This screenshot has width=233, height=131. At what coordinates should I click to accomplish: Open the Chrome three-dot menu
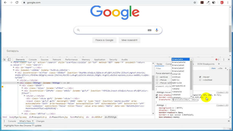pyautogui.click(x=228, y=3)
